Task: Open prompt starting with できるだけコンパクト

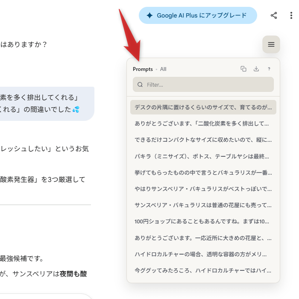Action: pyautogui.click(x=203, y=140)
